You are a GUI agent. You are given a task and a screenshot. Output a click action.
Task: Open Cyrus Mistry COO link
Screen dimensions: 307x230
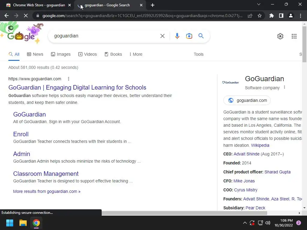click(246, 190)
